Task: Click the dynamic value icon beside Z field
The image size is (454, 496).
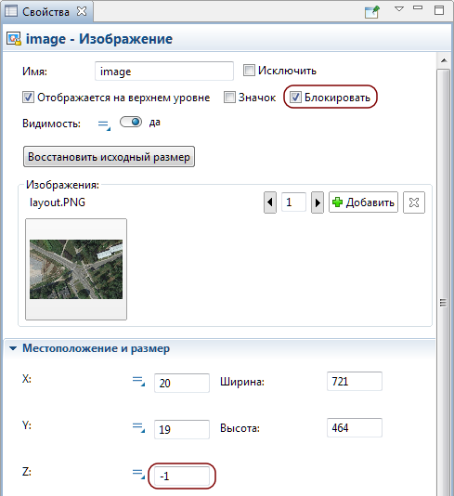Action: [138, 474]
